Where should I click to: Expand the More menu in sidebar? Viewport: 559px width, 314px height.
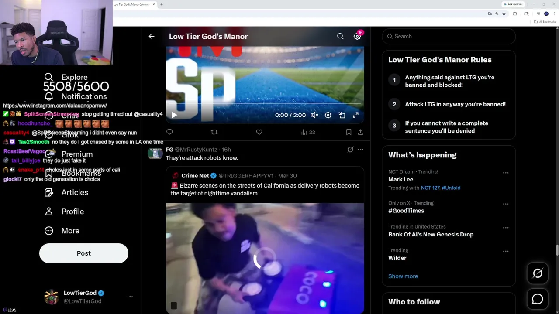(x=62, y=231)
